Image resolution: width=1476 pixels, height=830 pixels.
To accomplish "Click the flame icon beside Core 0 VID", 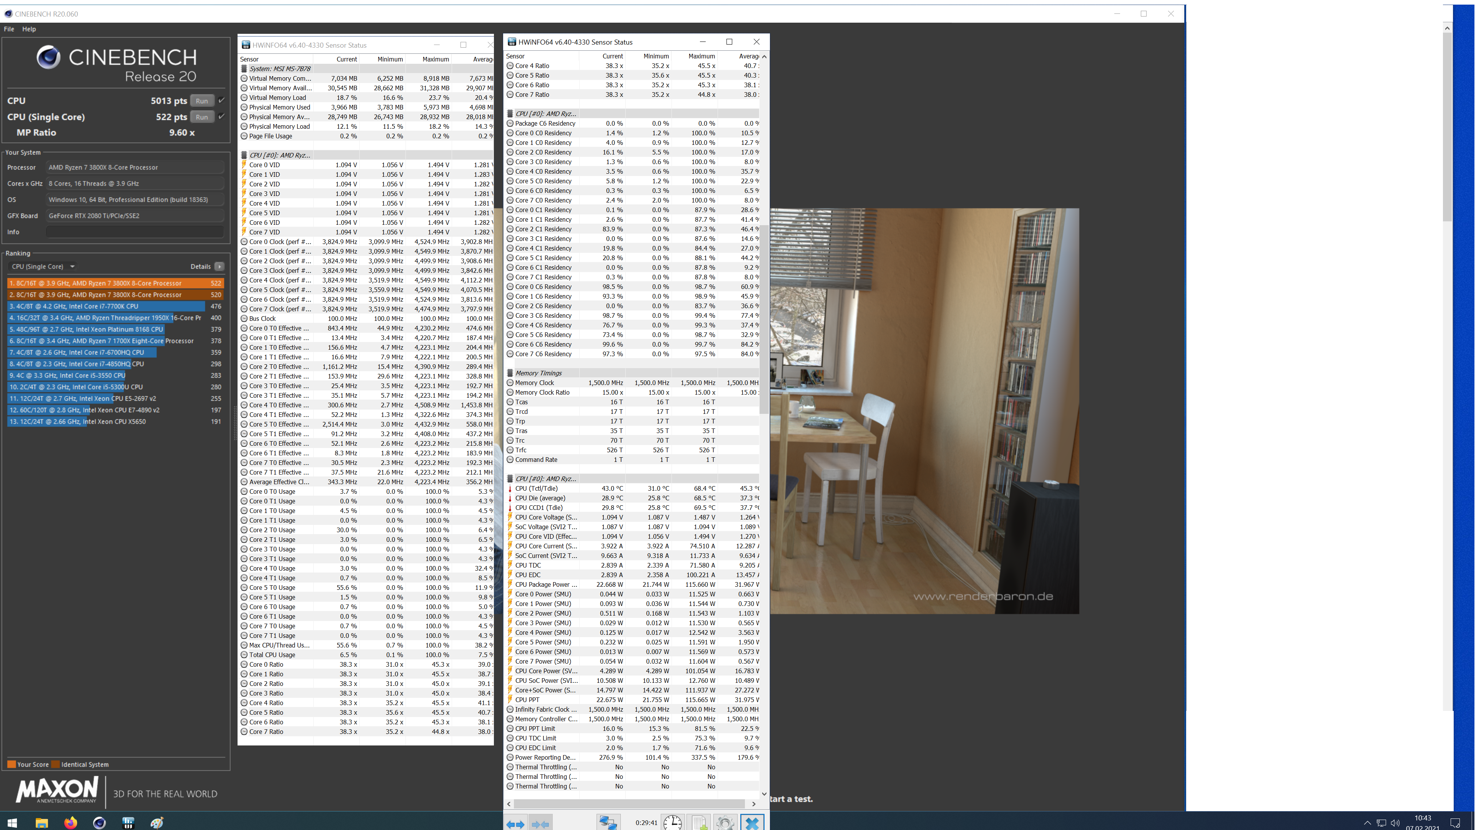I will point(245,164).
